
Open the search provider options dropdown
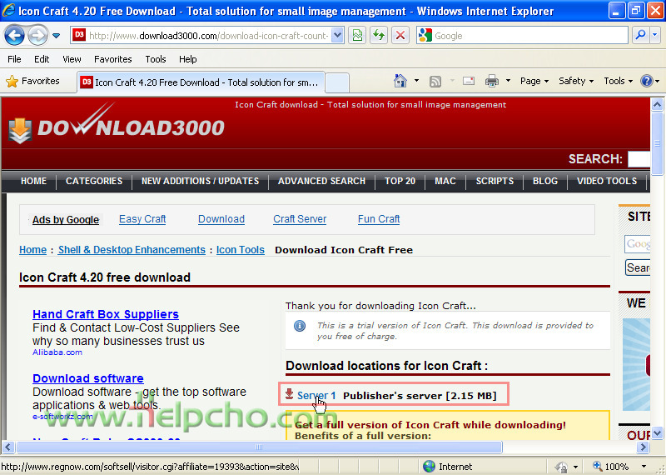click(x=654, y=35)
